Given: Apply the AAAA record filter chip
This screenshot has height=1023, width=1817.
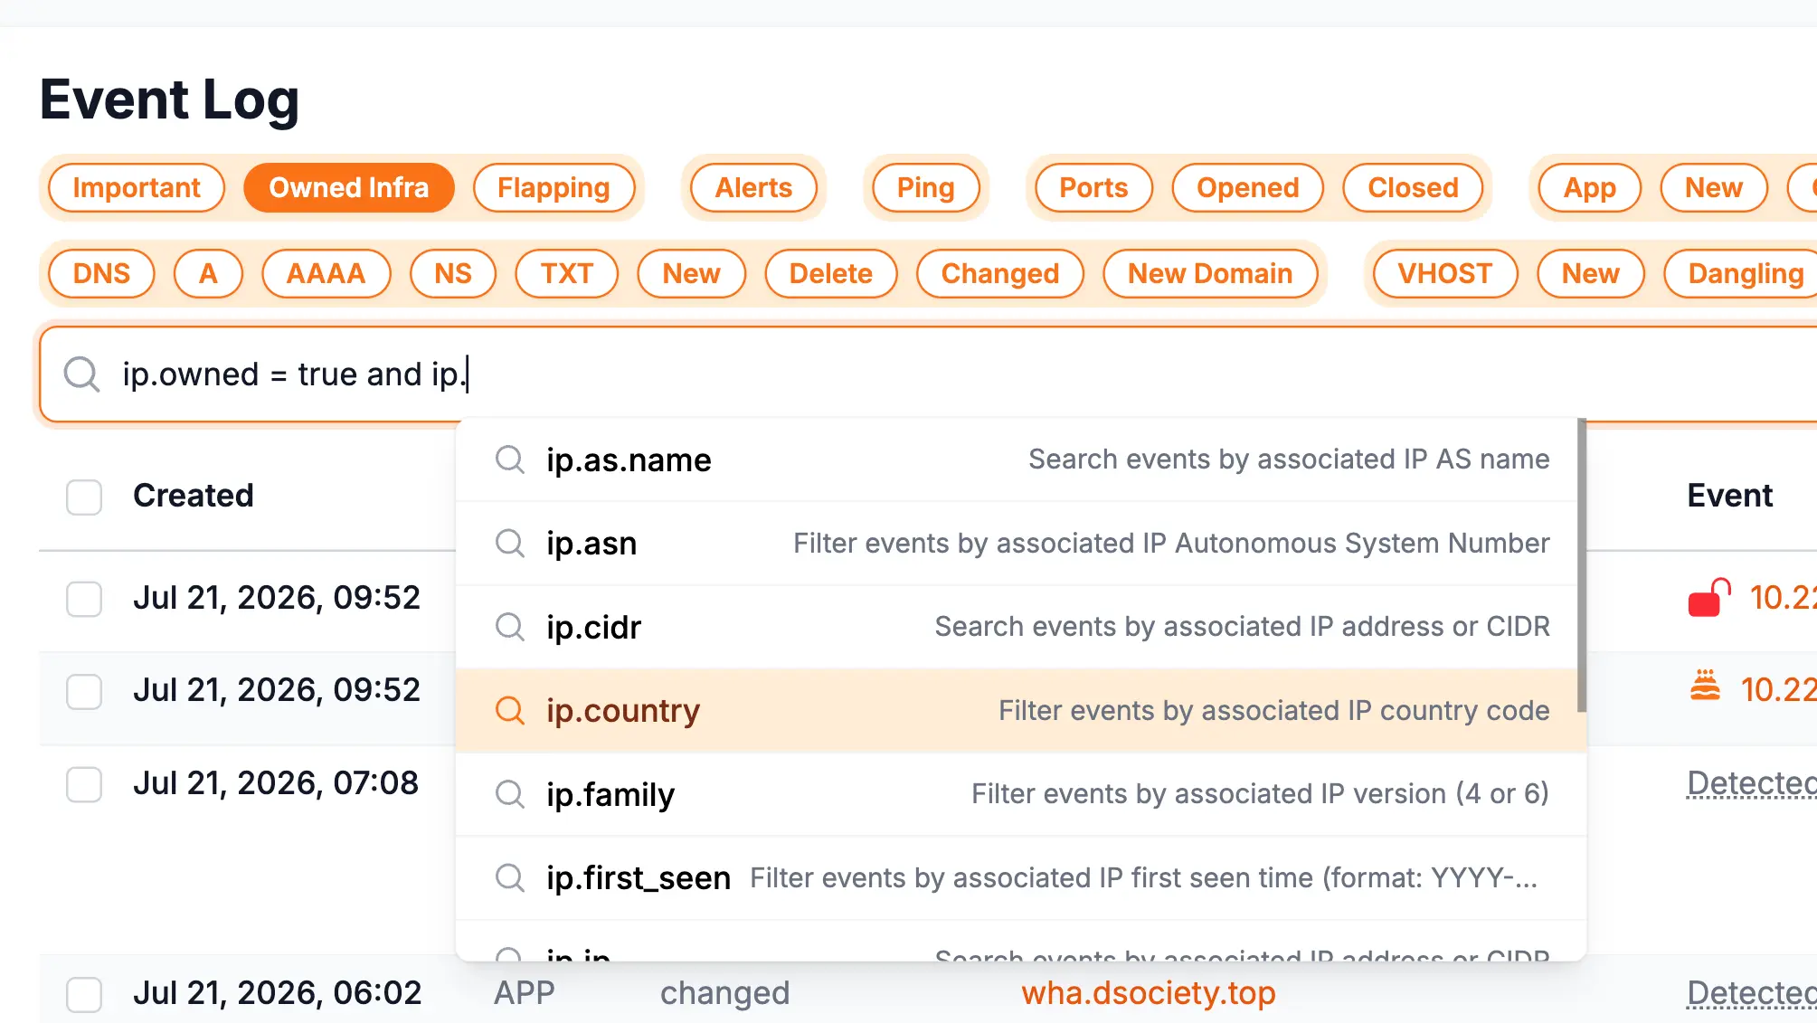Looking at the screenshot, I should [x=326, y=273].
